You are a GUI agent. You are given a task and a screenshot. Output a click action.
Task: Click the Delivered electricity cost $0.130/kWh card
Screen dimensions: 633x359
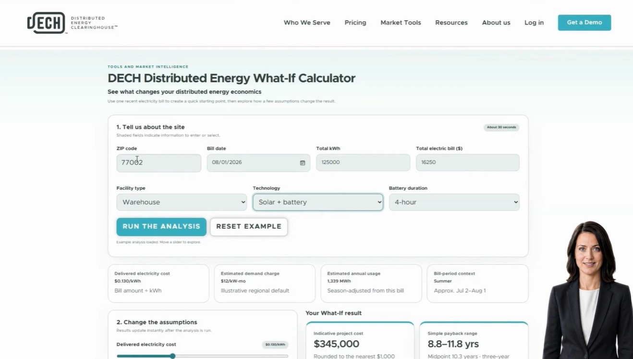[x=158, y=284]
